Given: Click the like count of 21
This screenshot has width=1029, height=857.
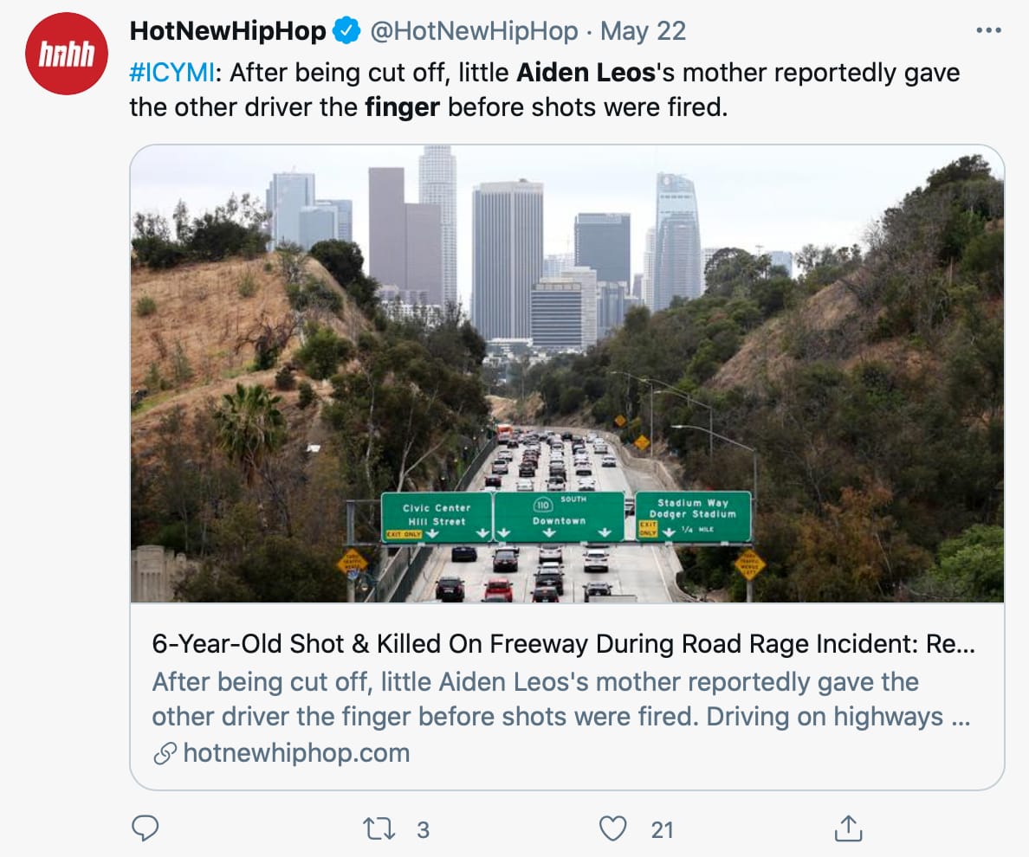Looking at the screenshot, I should (662, 830).
